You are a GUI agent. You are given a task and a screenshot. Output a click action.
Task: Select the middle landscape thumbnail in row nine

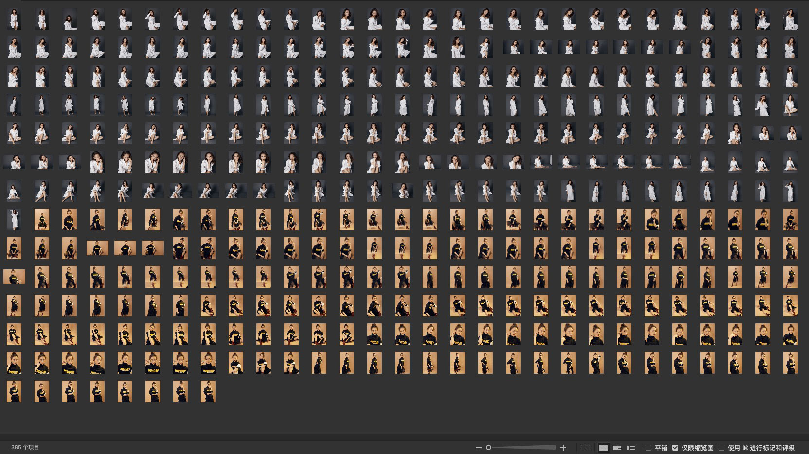(125, 248)
